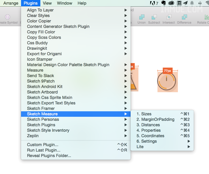Click the star bookmark menu bar icon
Viewport: 209px width, 174px height.
click(179, 3)
